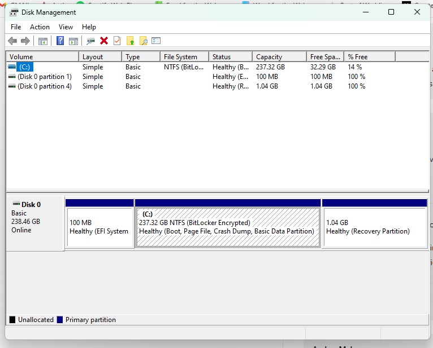
Task: Click the Healthy (R... status cell
Action: point(231,86)
